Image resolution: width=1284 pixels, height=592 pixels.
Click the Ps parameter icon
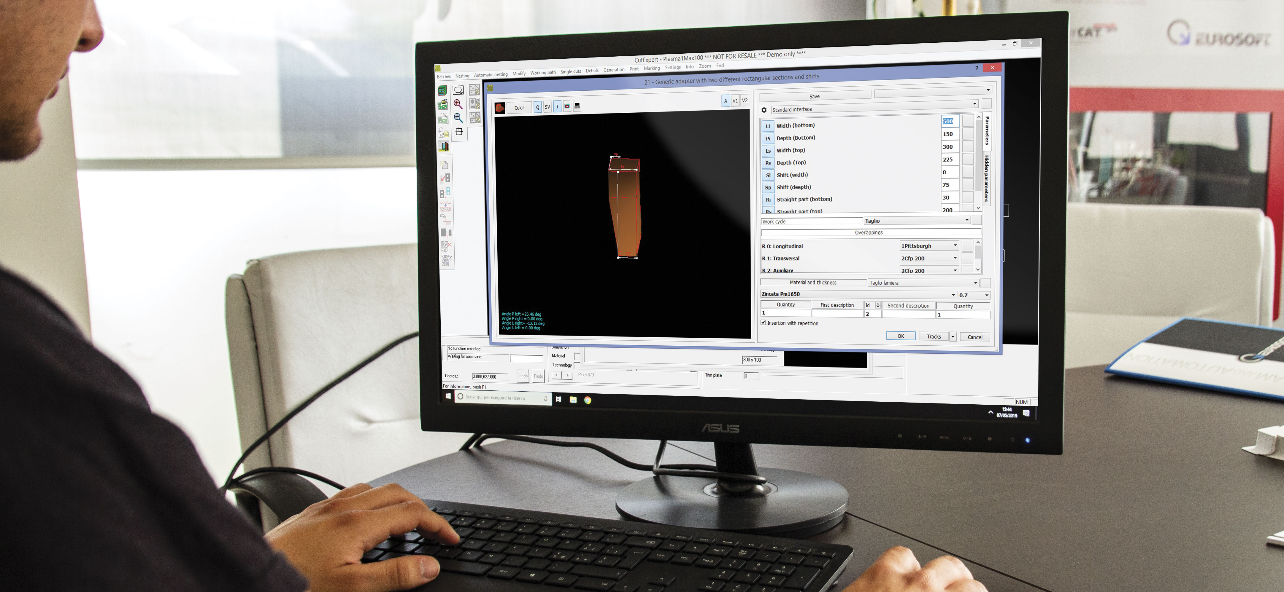(768, 163)
